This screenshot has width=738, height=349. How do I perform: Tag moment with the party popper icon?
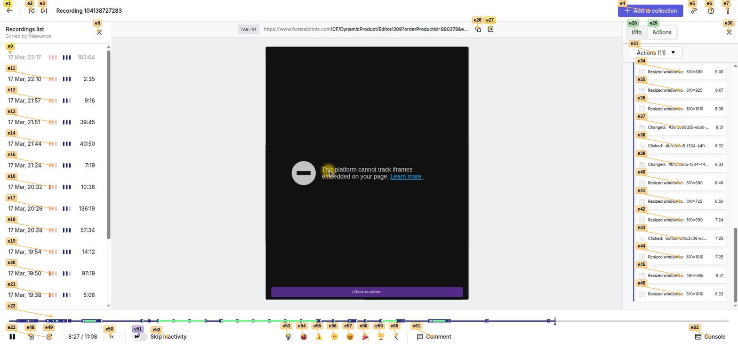[365, 337]
